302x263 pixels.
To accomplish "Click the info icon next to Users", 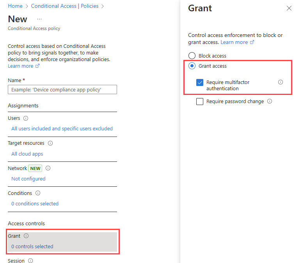I will pyautogui.click(x=26, y=118).
